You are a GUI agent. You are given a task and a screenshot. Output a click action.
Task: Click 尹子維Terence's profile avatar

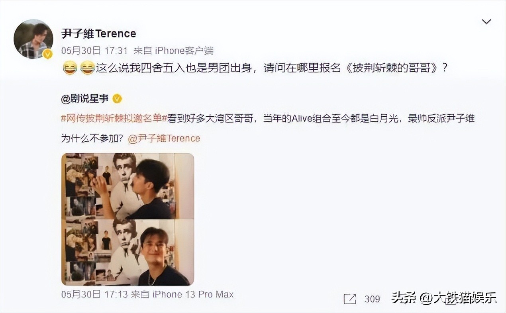(x=33, y=39)
